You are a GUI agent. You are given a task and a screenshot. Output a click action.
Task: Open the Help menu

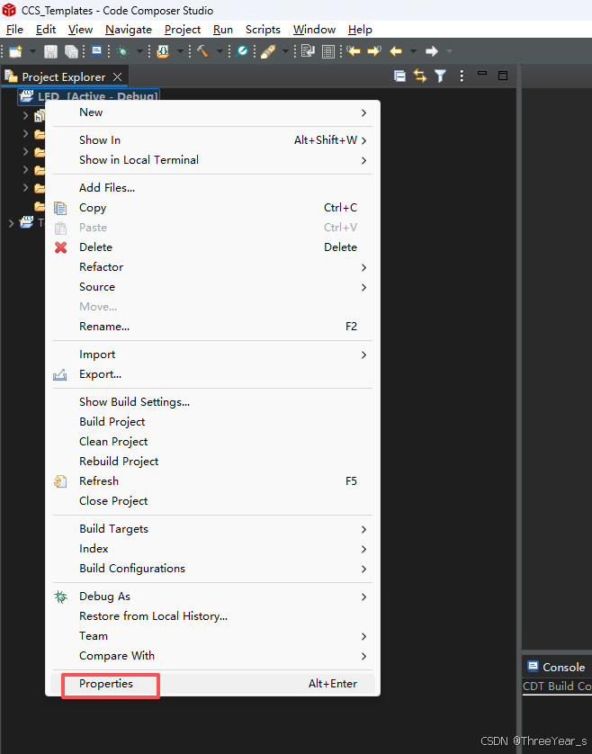[360, 30]
